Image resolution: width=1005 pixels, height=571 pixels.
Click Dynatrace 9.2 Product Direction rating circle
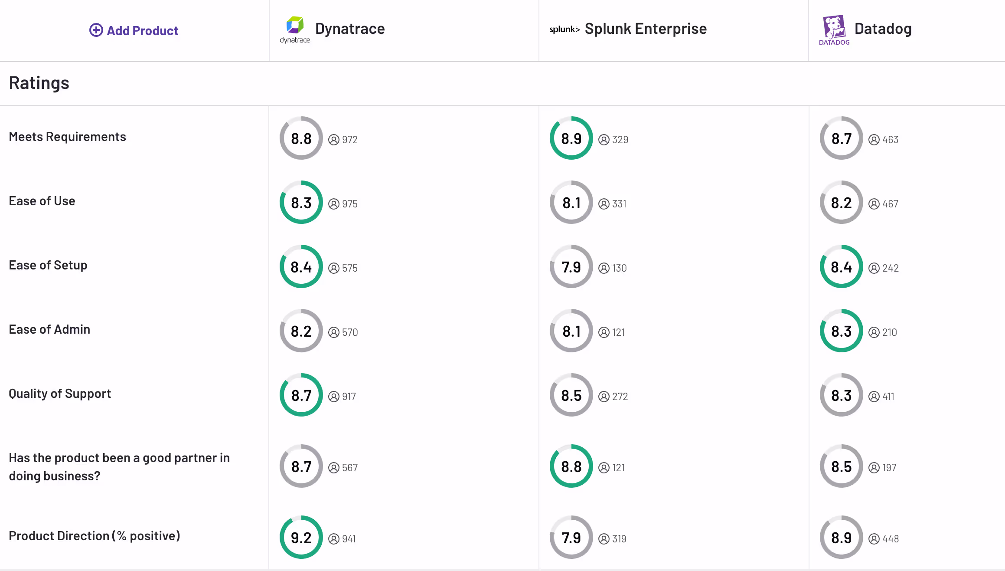pos(301,538)
